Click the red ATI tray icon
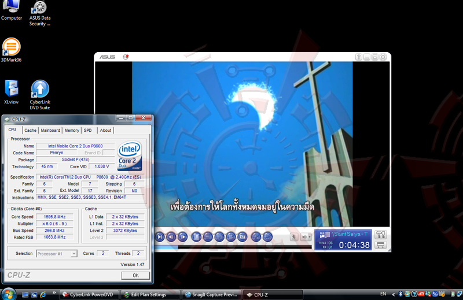Image resolution: width=463 pixels, height=300 pixels. 421,294
